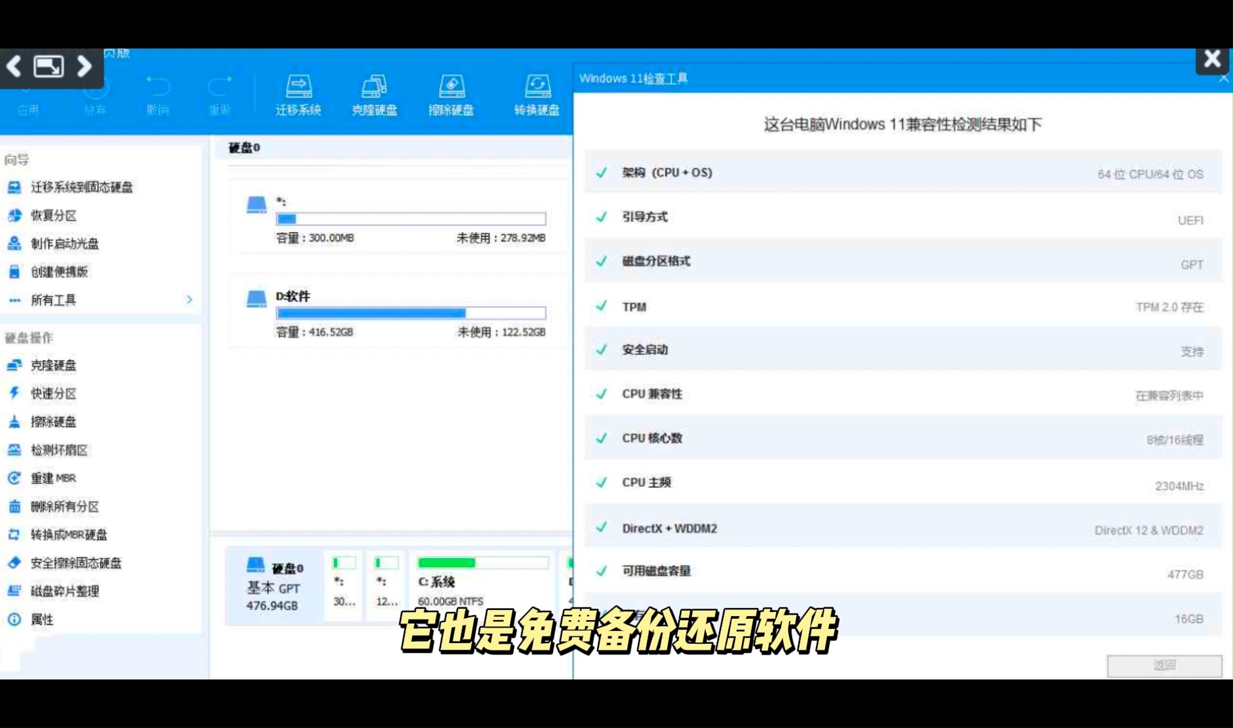Click 安全启动 result row
1233x728 pixels.
903,350
